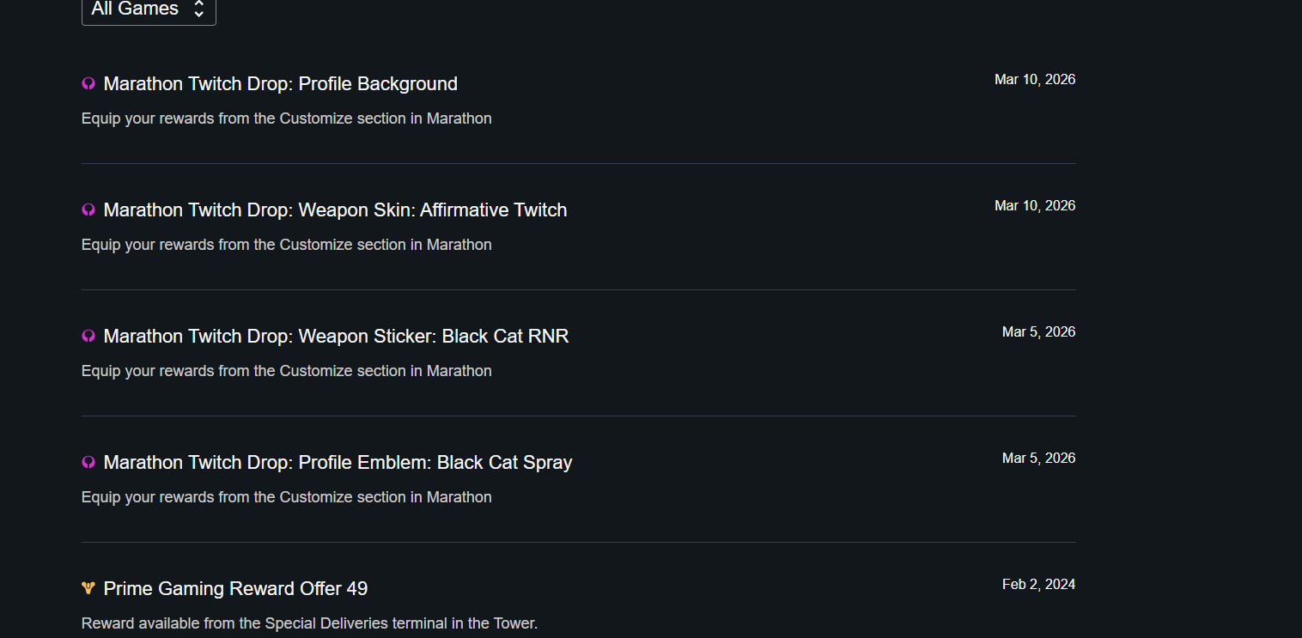The height and width of the screenshot is (638, 1302).
Task: Click the date next to Black Cat Spray emblem
Action: coord(1038,459)
